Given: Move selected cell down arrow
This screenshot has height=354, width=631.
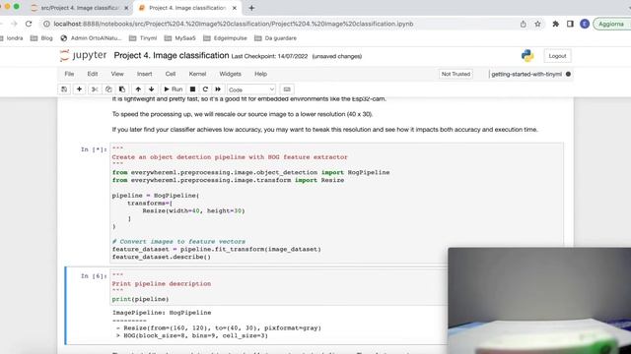Looking at the screenshot, I should coord(151,89).
